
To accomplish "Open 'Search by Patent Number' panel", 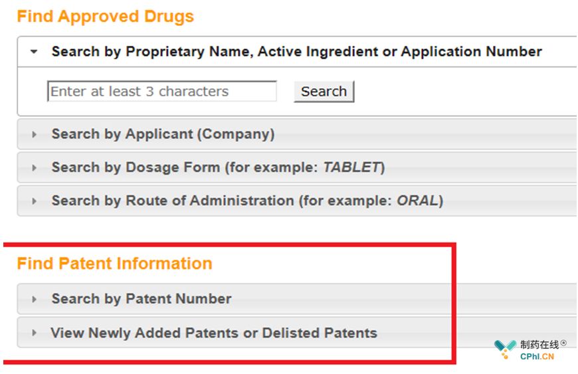I will point(142,300).
